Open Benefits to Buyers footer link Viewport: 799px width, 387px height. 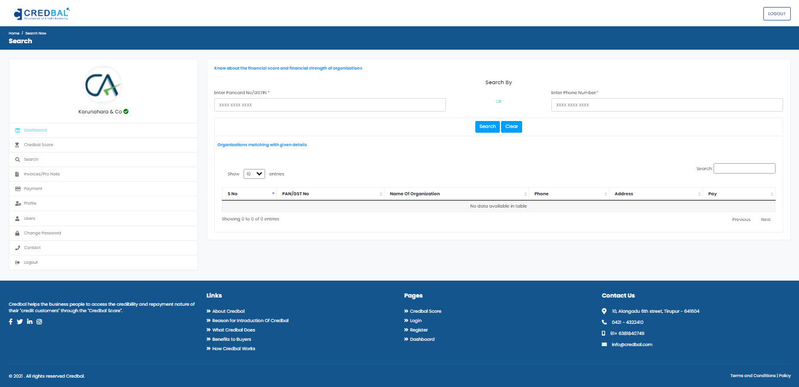click(x=232, y=339)
